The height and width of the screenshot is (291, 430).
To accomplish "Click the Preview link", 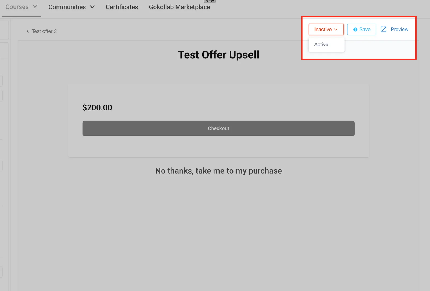I will [394, 29].
